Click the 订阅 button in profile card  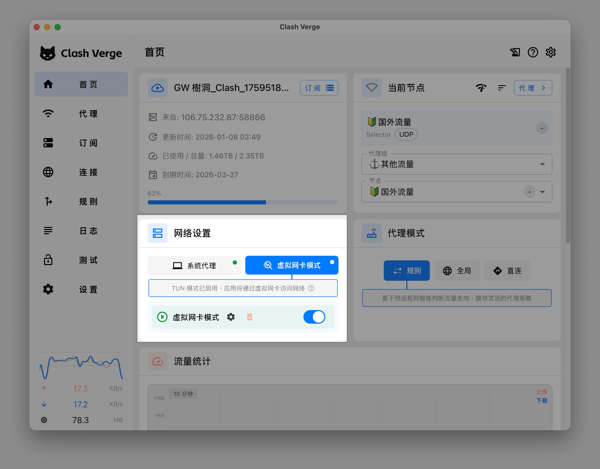pyautogui.click(x=319, y=88)
